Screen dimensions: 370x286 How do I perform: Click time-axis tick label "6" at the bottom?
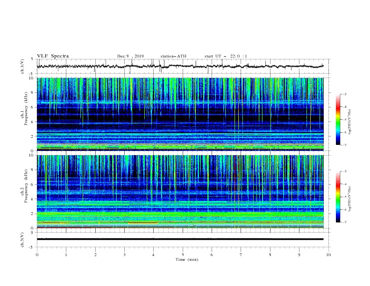(x=212, y=255)
